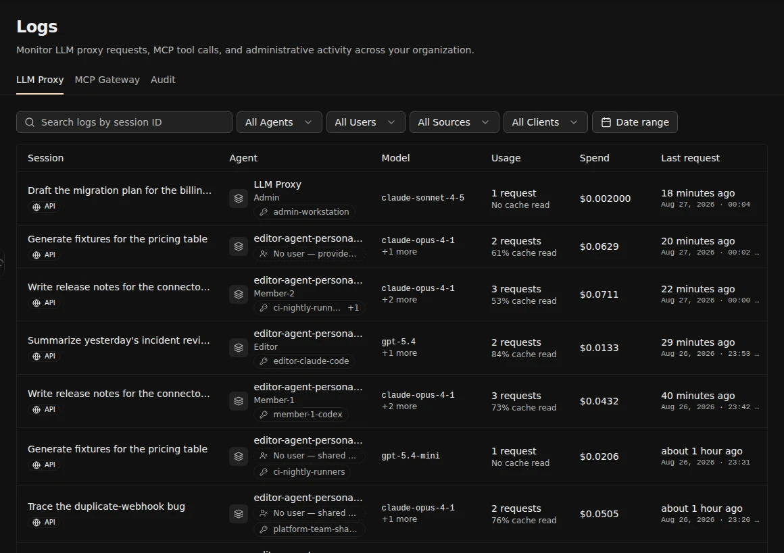Click agent stack icon in Draft migration plan row
784x553 pixels.
pyautogui.click(x=239, y=199)
